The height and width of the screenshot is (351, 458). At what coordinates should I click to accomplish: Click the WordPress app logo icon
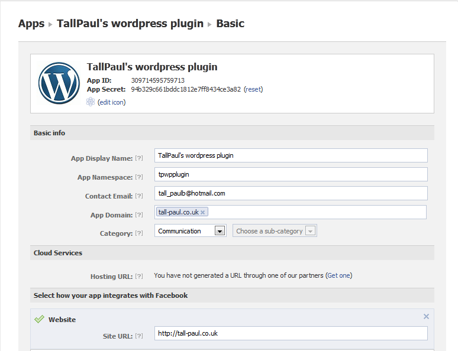click(x=59, y=83)
